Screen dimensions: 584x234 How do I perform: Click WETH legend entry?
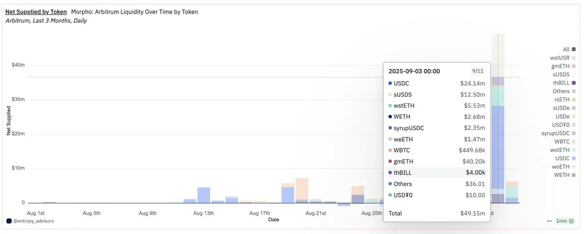point(566,175)
